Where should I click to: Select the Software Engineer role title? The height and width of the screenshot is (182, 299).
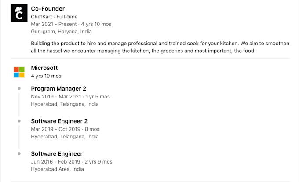[57, 153]
